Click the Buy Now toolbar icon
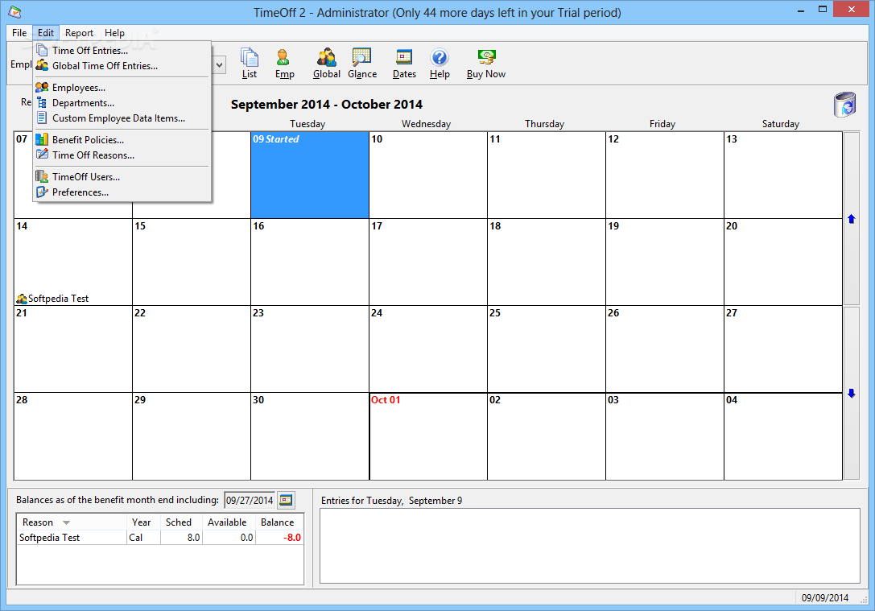 coord(486,63)
